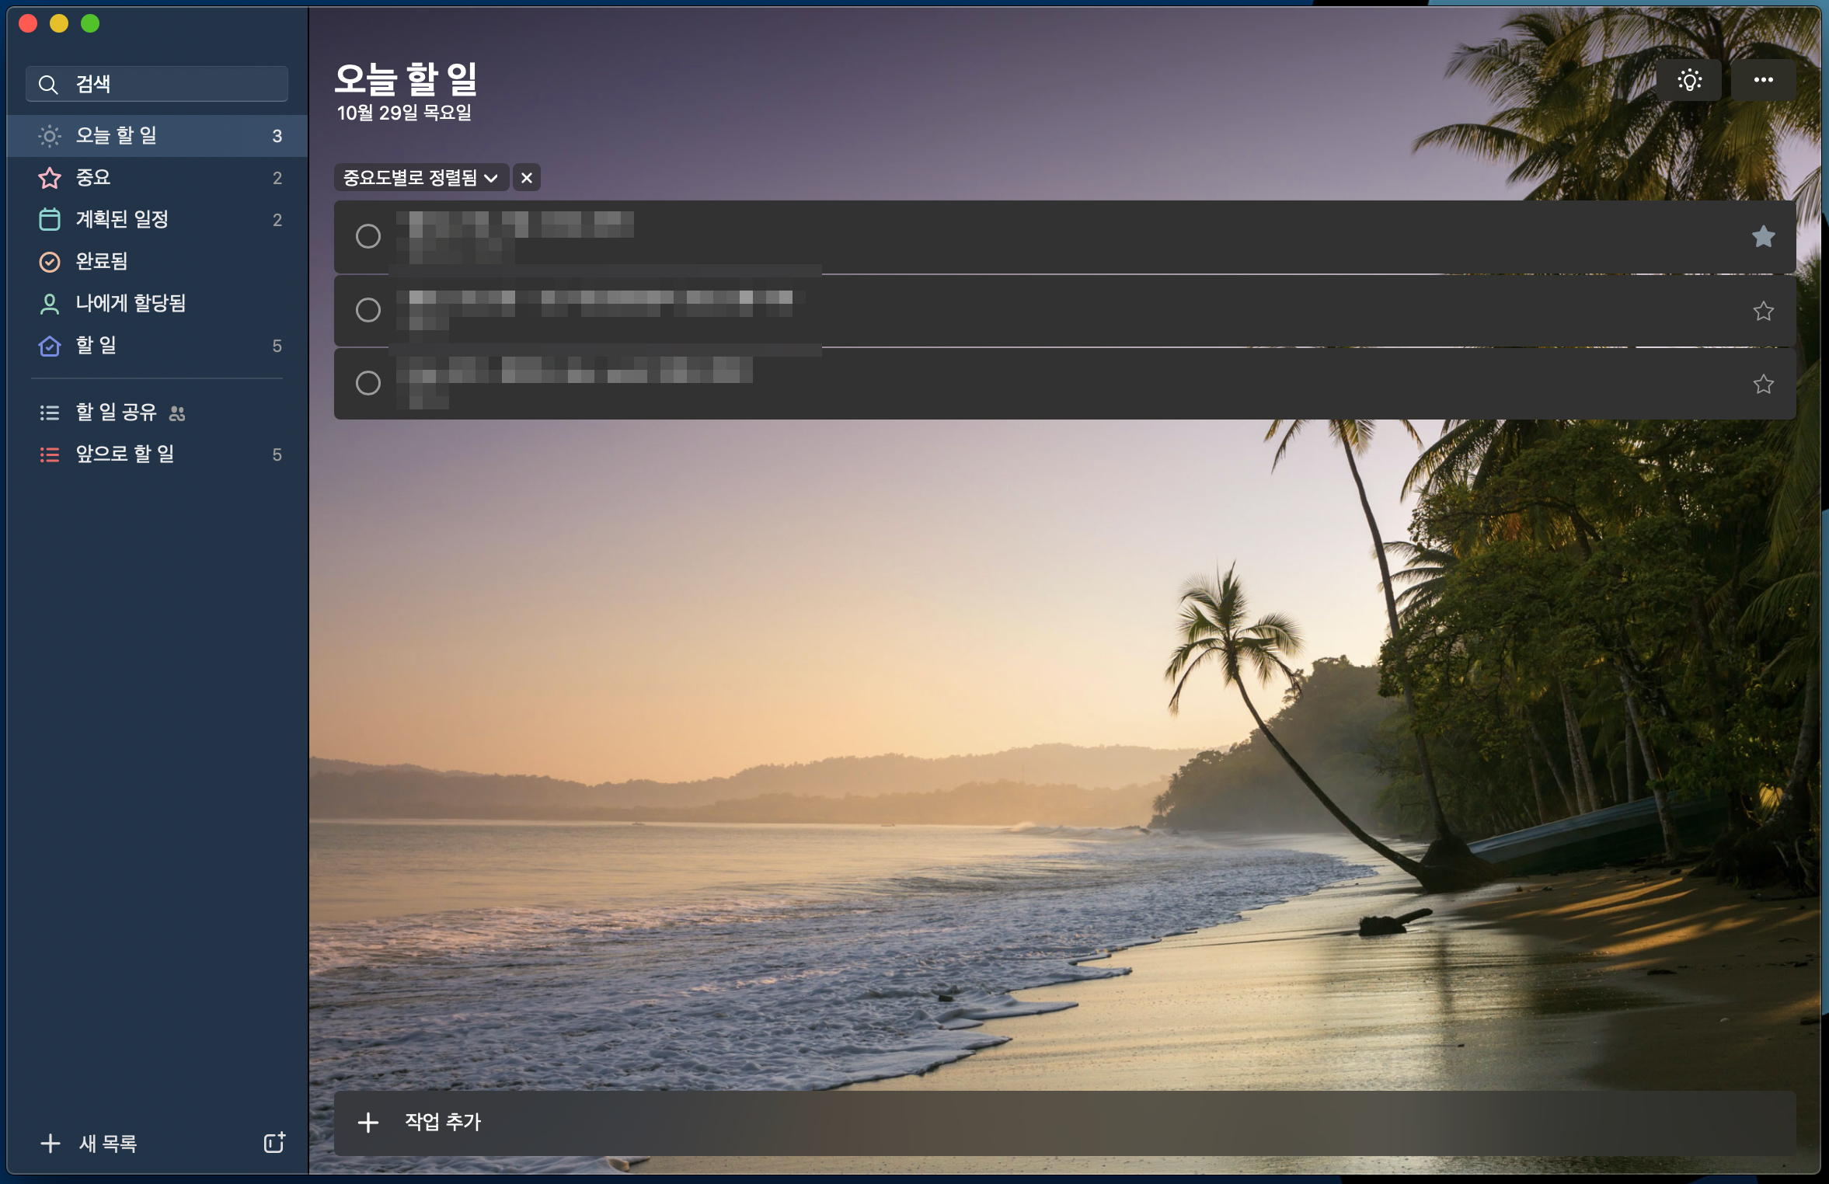
Task: Tick the third task's completion circle
Action: pos(368,383)
